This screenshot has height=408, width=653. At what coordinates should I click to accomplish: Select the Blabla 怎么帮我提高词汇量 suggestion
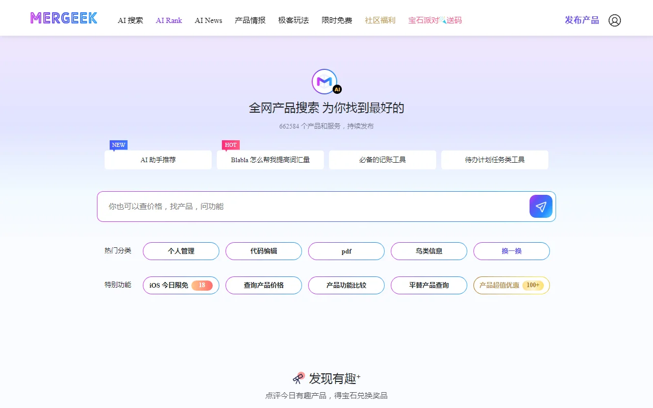270,160
